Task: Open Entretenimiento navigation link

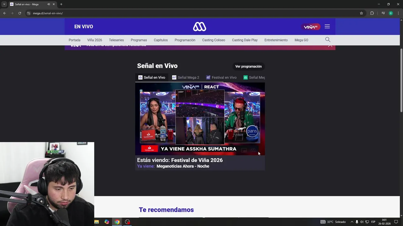Action: click(276, 40)
